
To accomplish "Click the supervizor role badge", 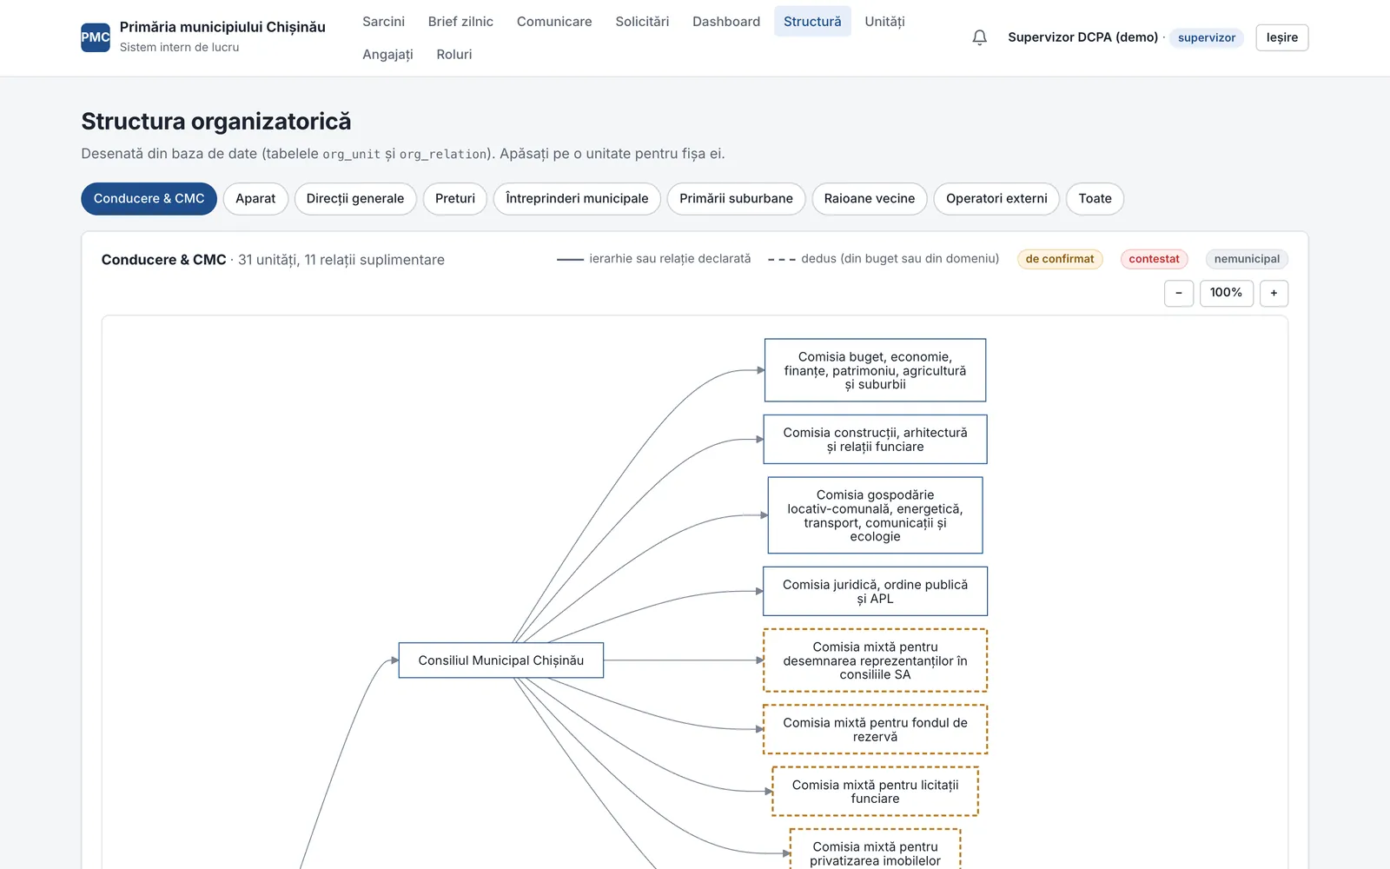I will (x=1207, y=37).
